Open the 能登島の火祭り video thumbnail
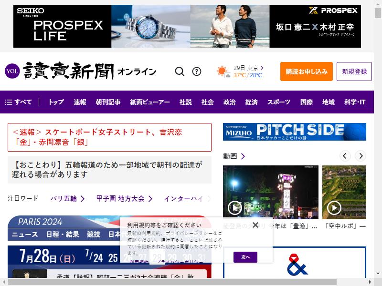 coord(270,192)
